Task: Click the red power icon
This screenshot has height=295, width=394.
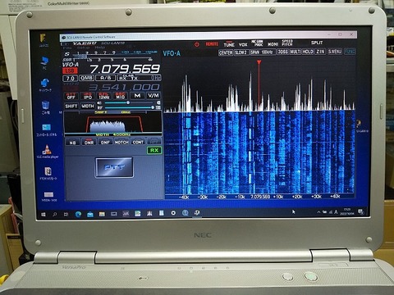Action: pos(197,44)
